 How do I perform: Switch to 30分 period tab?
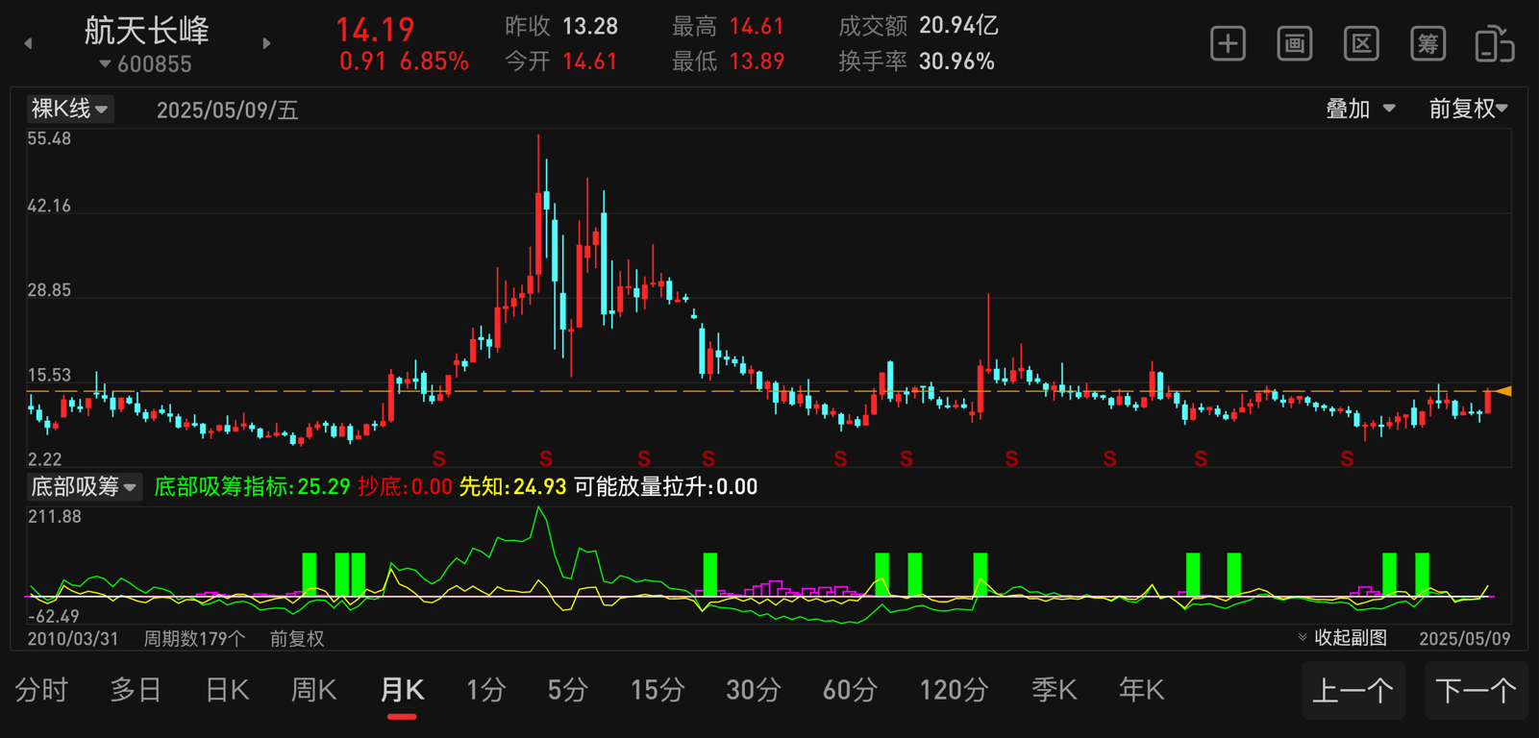pos(754,690)
